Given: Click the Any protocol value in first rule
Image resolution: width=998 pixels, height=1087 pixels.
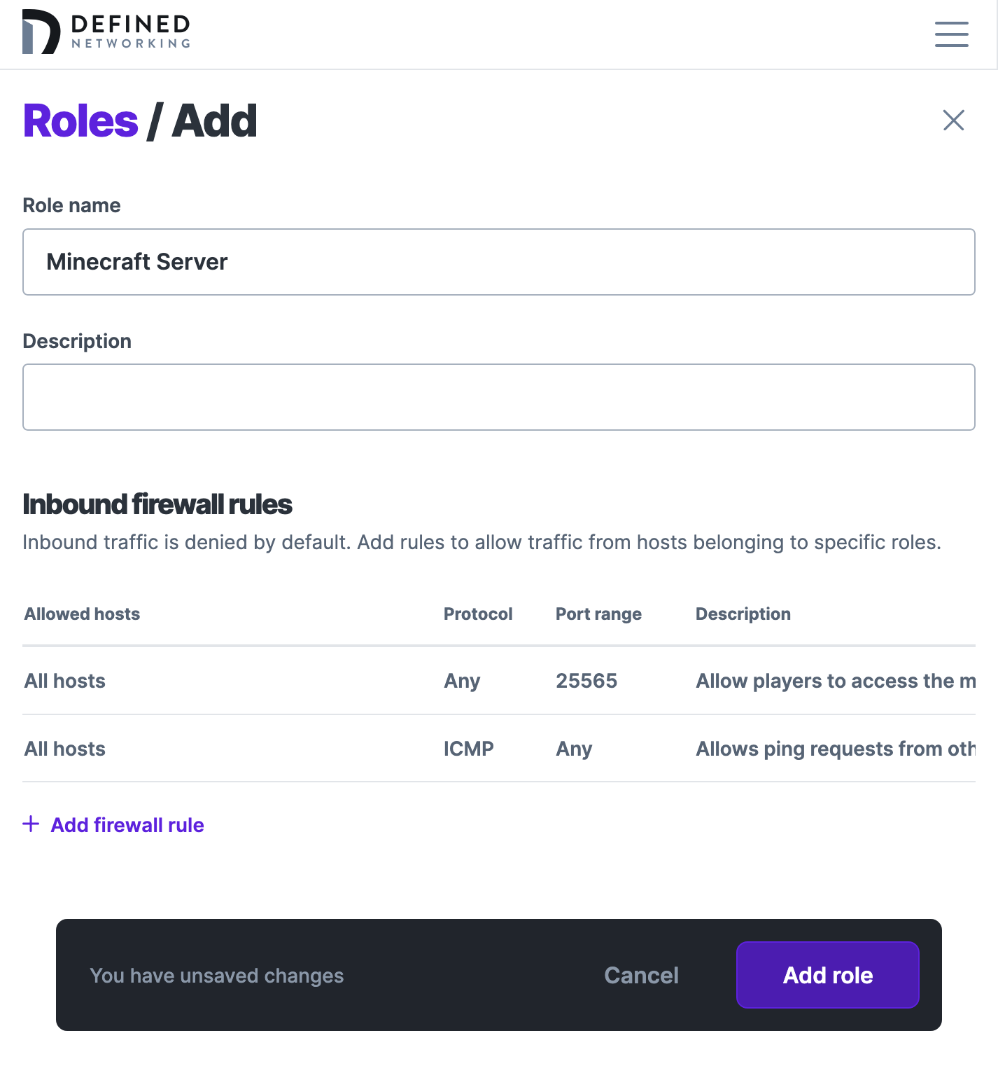Looking at the screenshot, I should click(461, 680).
